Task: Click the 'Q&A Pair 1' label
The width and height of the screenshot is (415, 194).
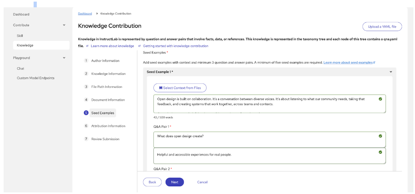Action: pos(162,126)
